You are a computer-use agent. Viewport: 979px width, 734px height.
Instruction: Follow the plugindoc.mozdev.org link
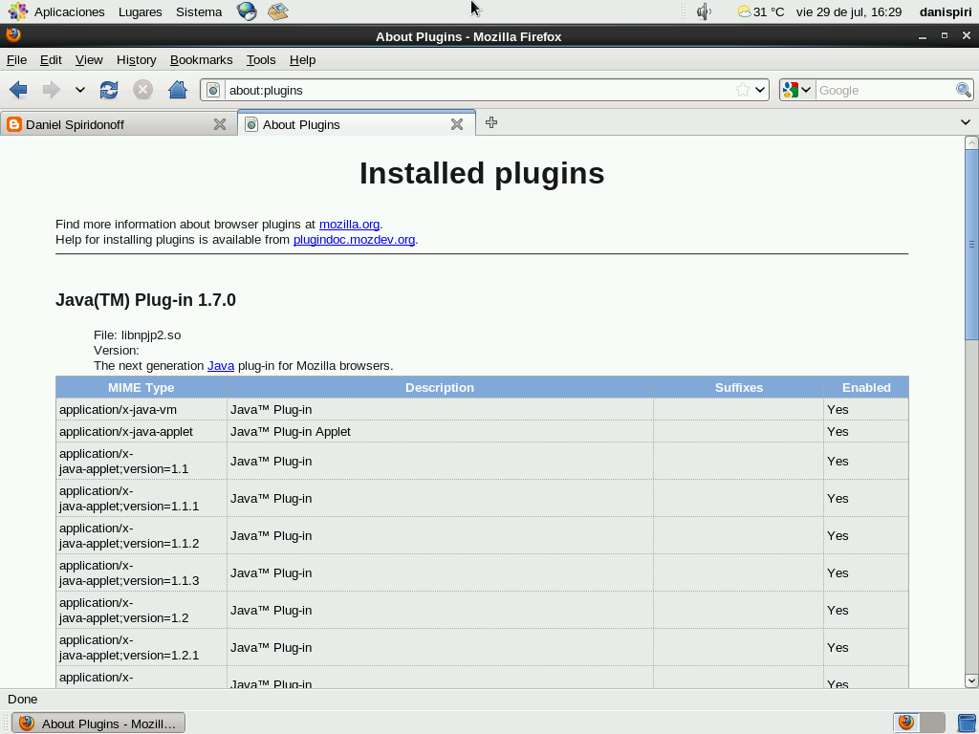click(353, 240)
